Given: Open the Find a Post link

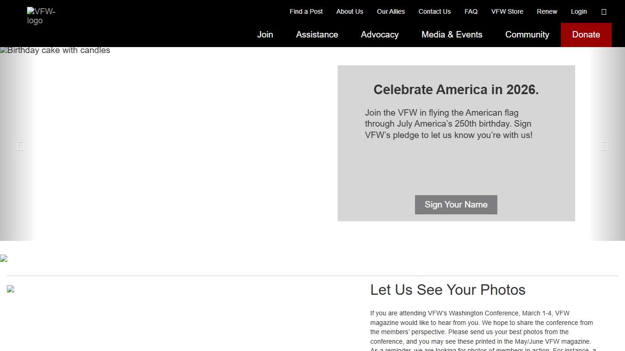Looking at the screenshot, I should [306, 11].
